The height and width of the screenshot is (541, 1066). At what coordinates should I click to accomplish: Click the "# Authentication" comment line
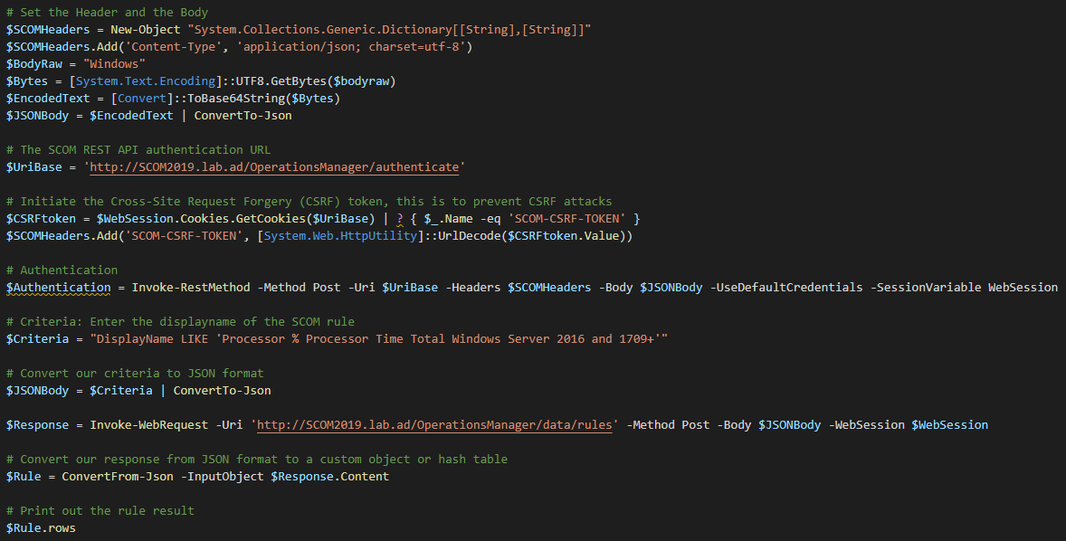click(62, 270)
